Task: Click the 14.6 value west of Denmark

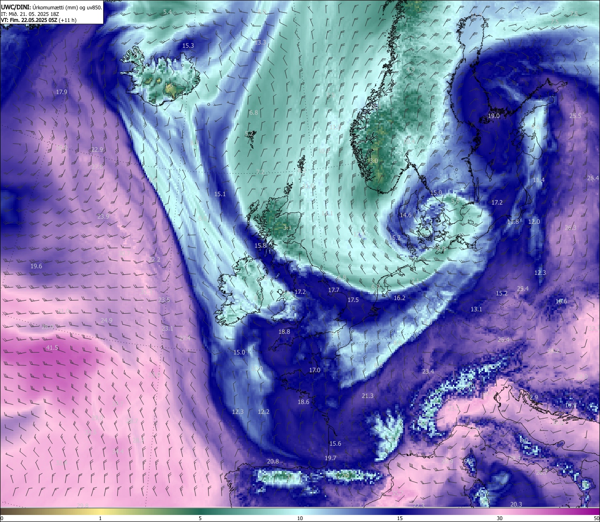Action: coord(405,215)
